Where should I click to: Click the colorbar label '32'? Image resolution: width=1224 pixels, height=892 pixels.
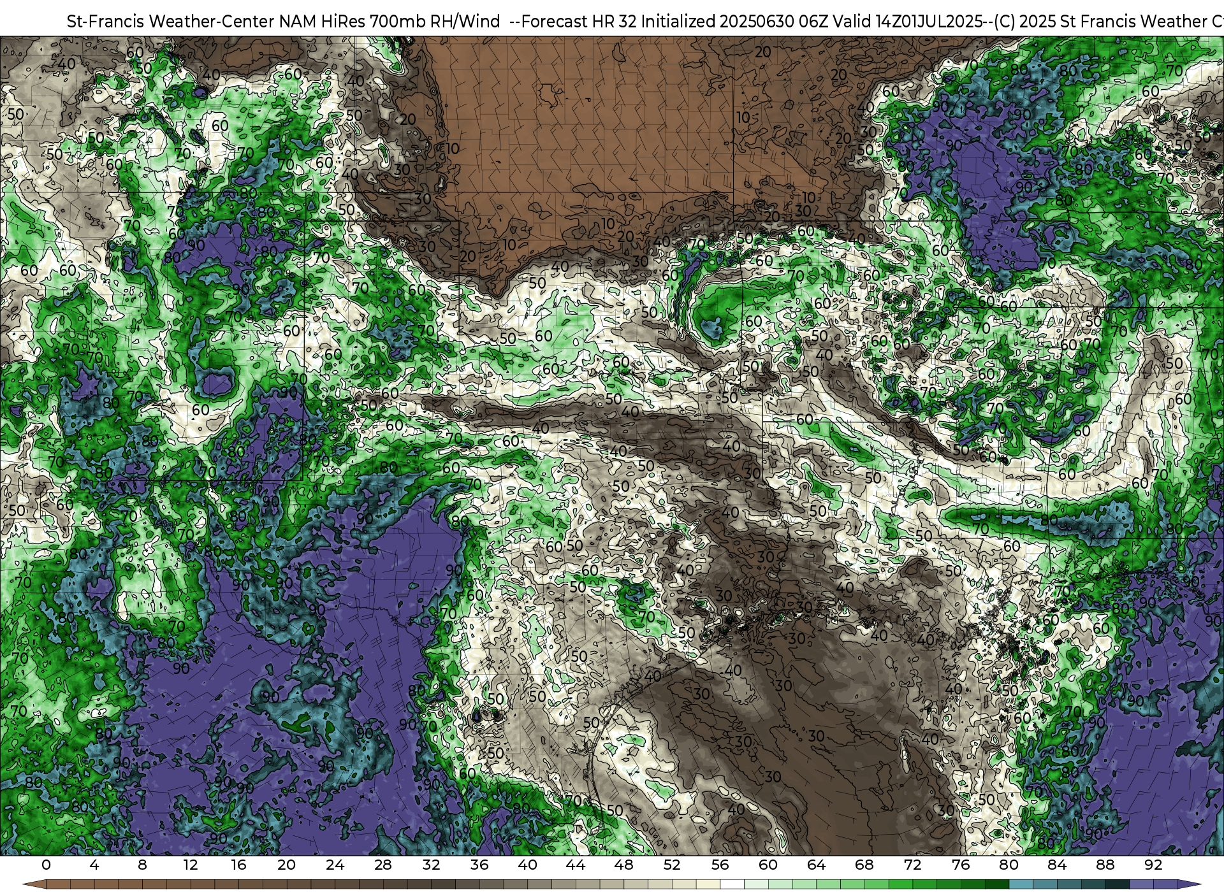pyautogui.click(x=431, y=865)
